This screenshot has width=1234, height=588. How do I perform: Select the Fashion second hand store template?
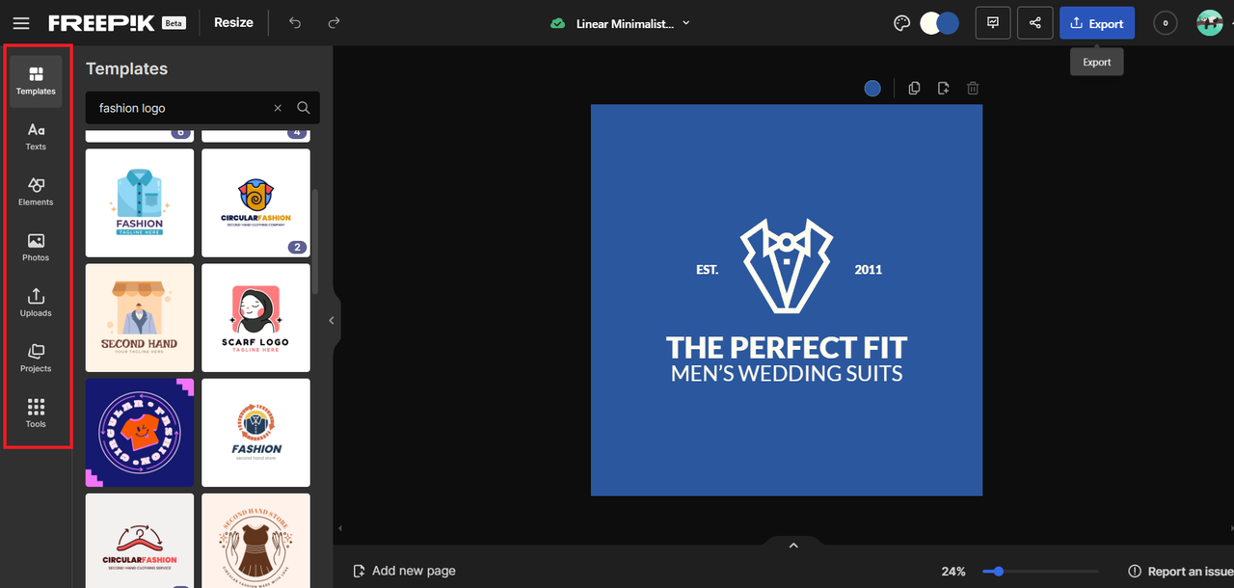255,433
